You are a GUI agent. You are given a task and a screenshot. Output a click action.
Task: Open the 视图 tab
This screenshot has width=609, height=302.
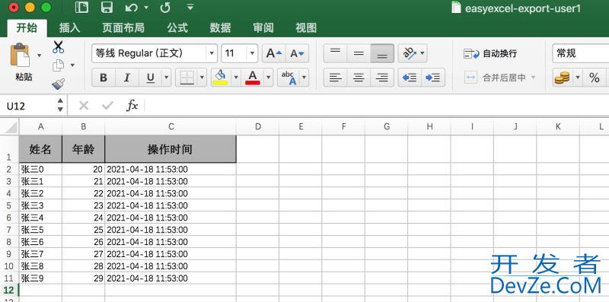click(306, 27)
